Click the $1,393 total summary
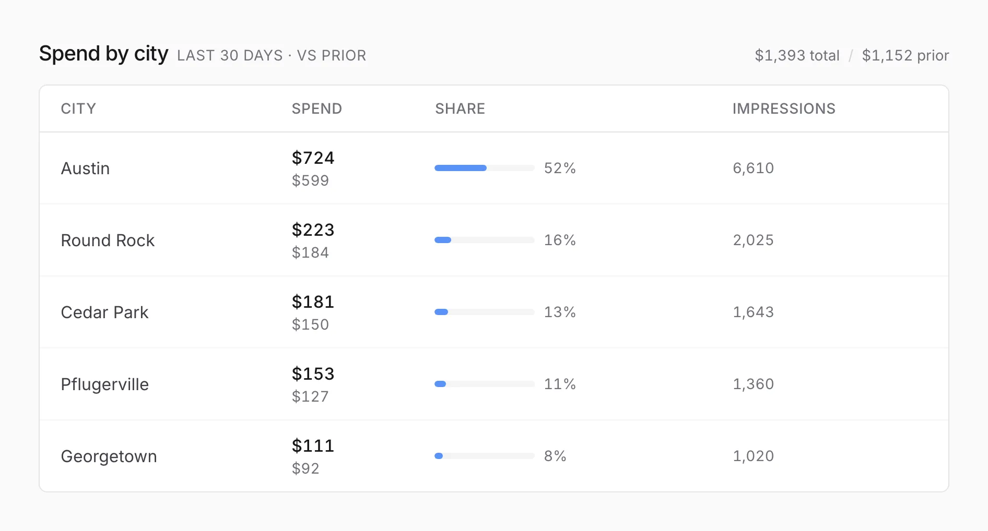The image size is (988, 531). point(797,55)
